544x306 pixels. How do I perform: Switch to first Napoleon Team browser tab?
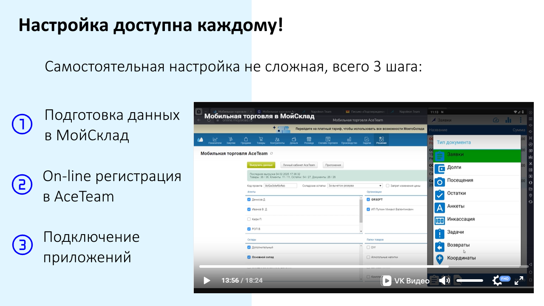[320, 111]
